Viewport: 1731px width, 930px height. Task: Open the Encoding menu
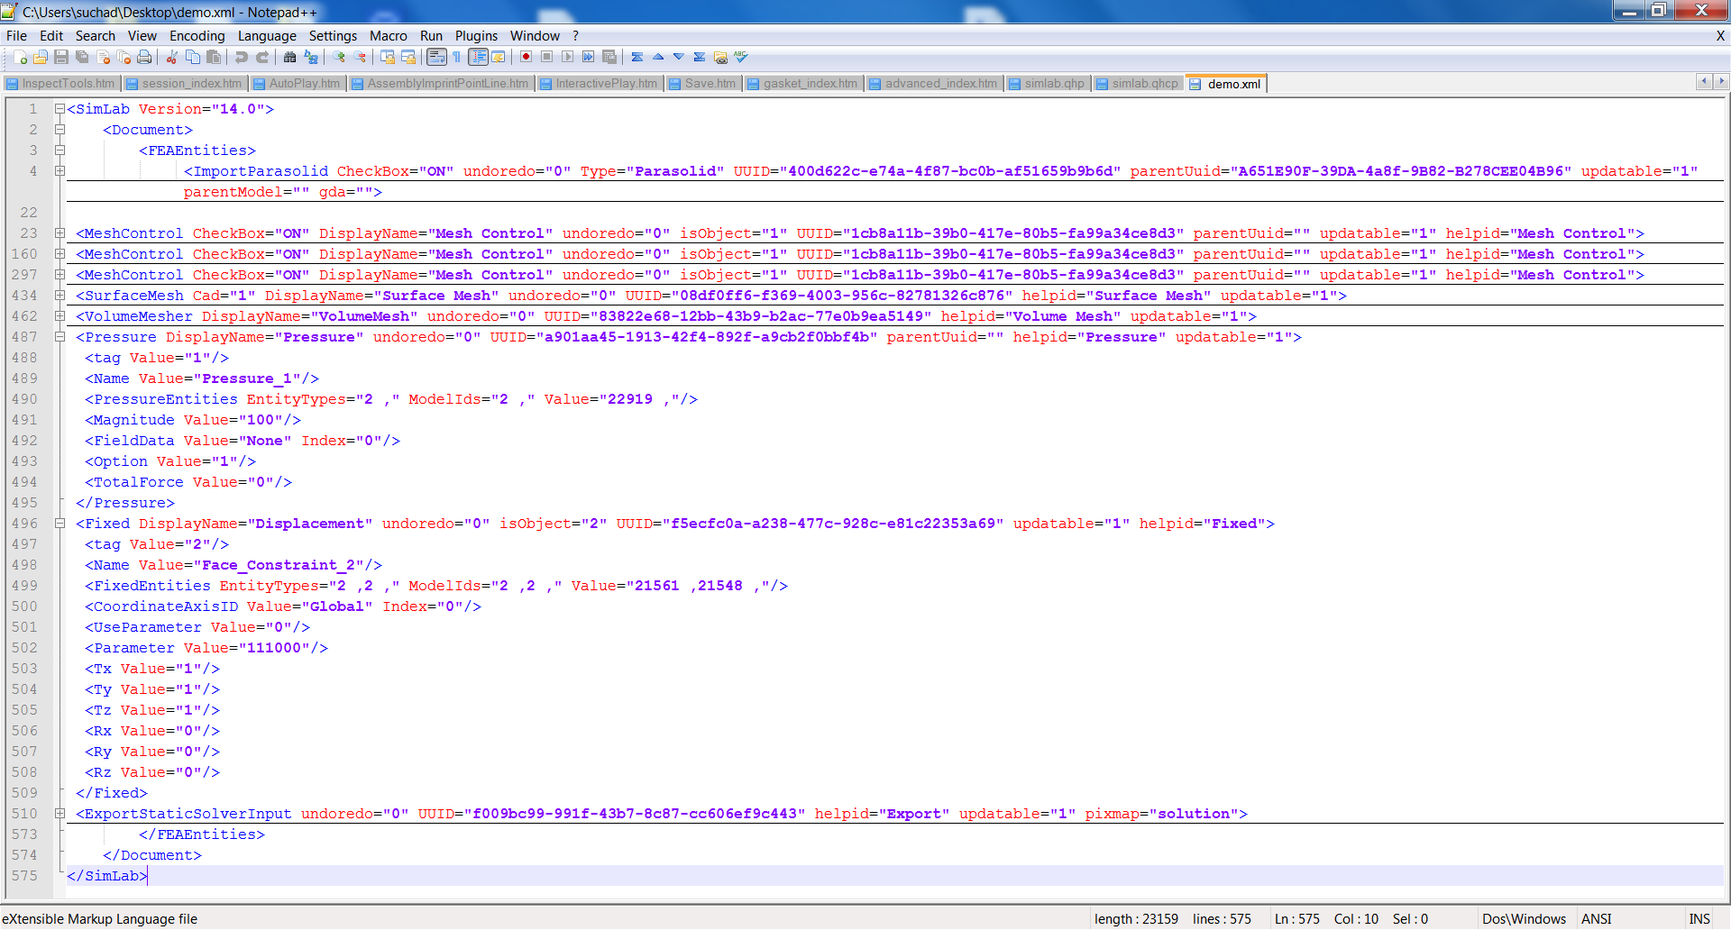pyautogui.click(x=197, y=36)
